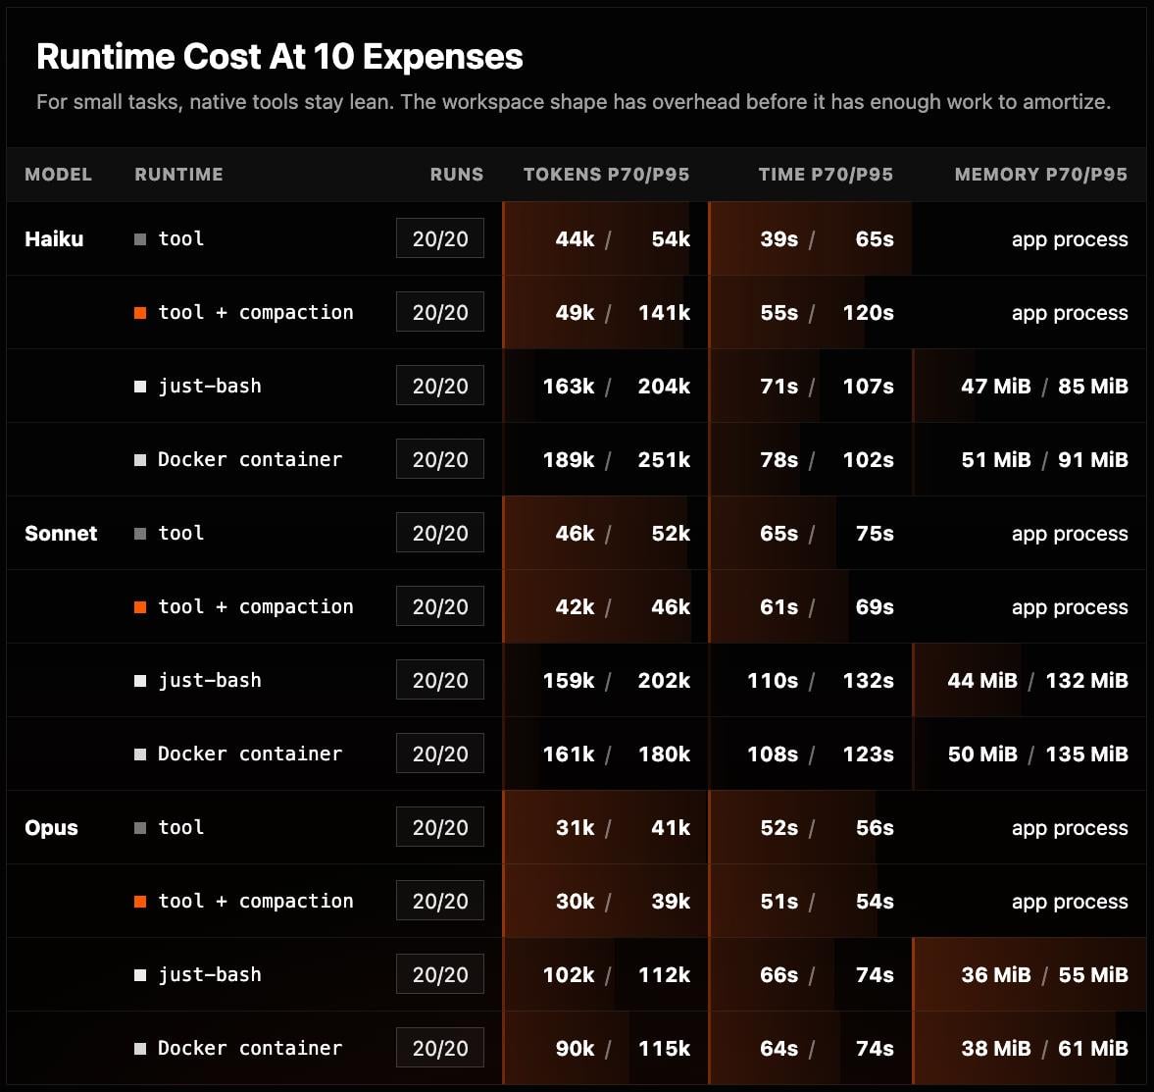
Task: Click the 20/20 badge for Haiku just-bash
Action: coord(440,386)
